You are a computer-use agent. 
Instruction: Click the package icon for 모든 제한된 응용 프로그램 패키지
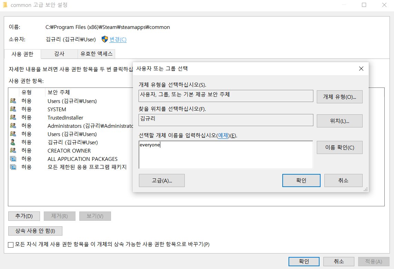13,167
